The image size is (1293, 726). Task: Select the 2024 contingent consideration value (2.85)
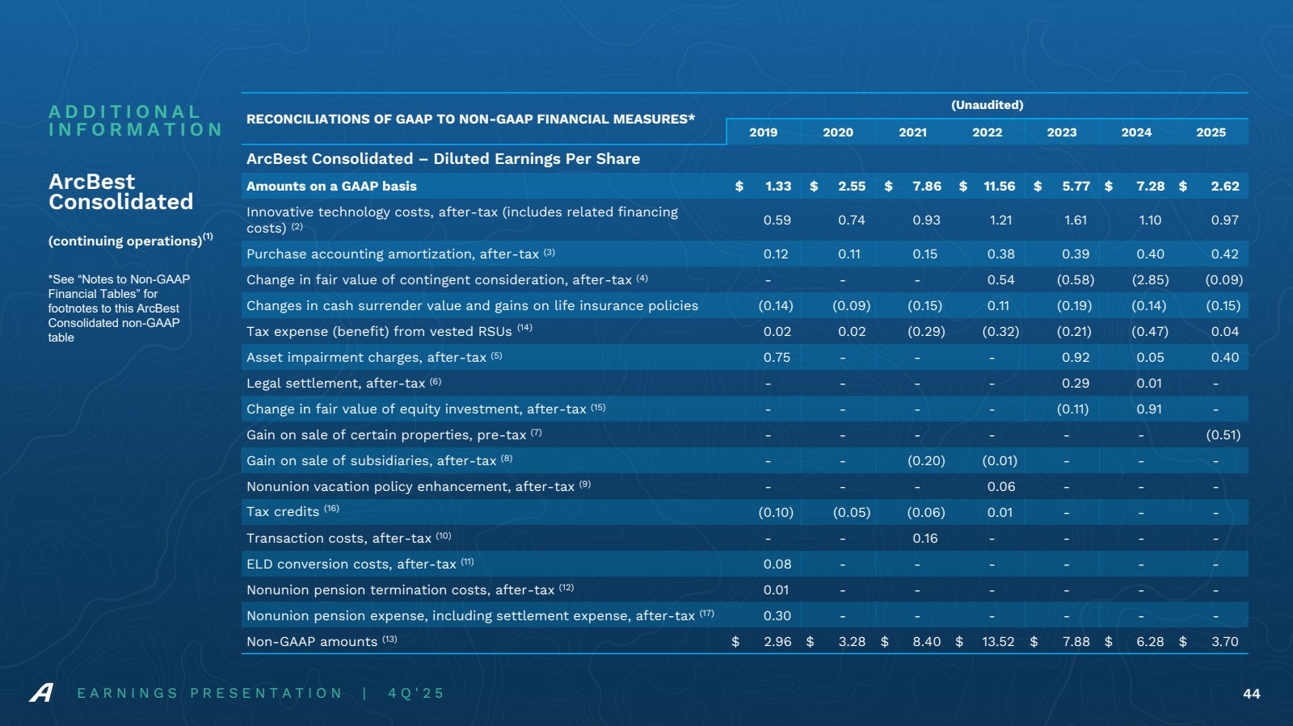[x=1149, y=280]
